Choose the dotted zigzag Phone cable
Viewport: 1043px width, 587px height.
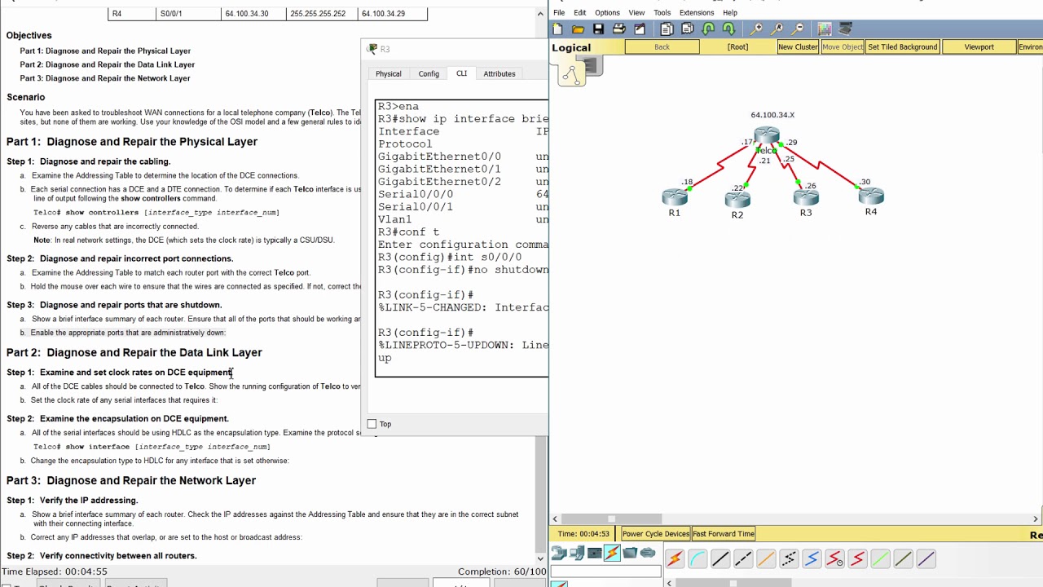(x=789, y=559)
